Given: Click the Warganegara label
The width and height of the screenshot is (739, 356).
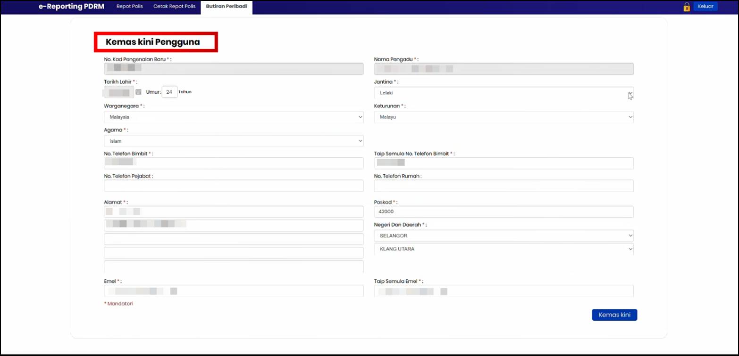Looking at the screenshot, I should point(124,106).
